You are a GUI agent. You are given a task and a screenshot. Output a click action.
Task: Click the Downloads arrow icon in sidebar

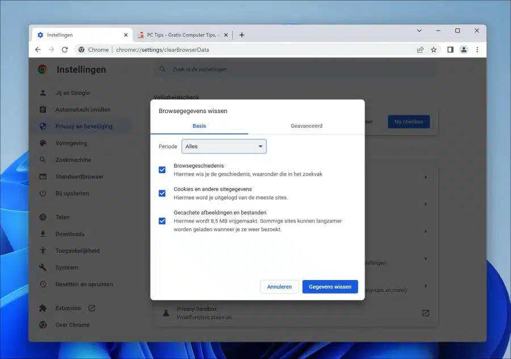coord(43,234)
